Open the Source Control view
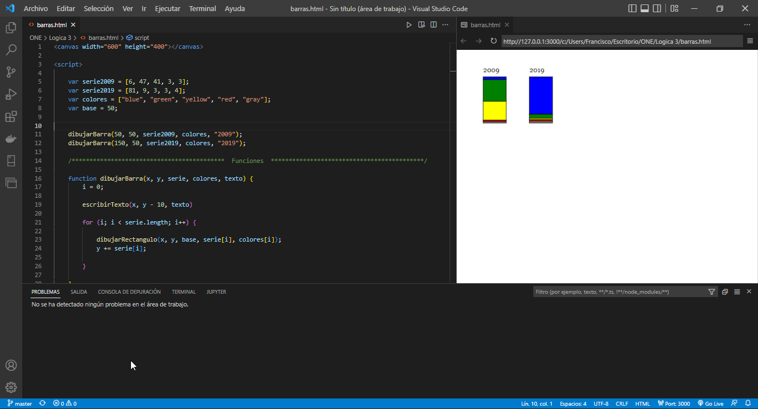Screen dimensions: 758x409 click(x=11, y=72)
